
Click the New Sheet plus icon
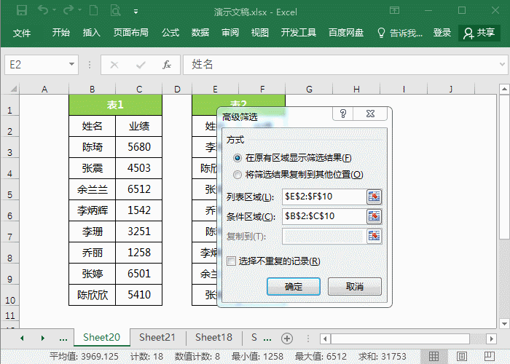coord(287,339)
